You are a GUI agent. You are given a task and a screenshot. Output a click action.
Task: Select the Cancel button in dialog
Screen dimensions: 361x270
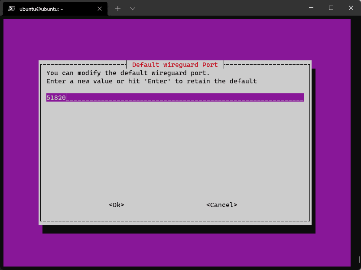coord(222,205)
